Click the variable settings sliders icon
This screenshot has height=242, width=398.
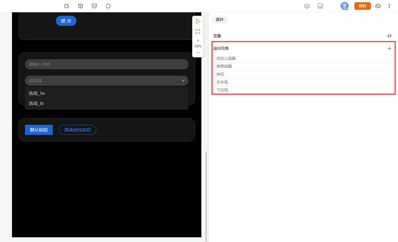(x=389, y=36)
